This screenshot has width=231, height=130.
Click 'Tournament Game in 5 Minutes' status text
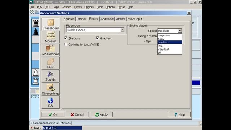click(51, 123)
